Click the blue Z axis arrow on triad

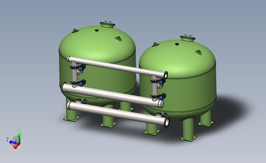pos(13,143)
